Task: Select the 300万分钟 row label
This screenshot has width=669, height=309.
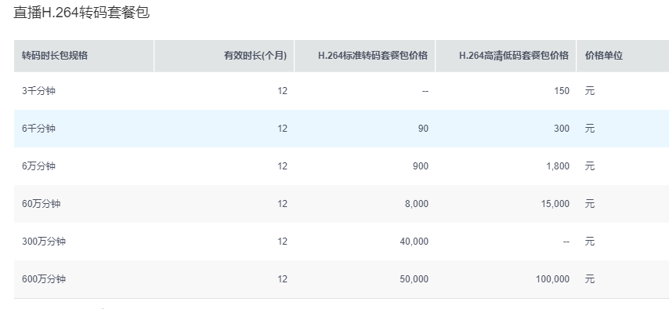Action: pyautogui.click(x=44, y=241)
